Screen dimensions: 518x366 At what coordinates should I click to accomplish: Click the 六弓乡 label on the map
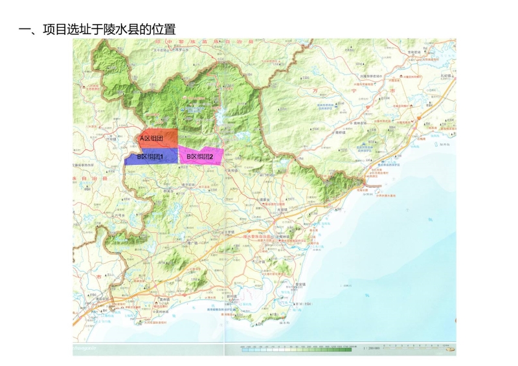120,215
